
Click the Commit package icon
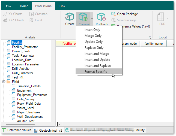(x=83, y=17)
